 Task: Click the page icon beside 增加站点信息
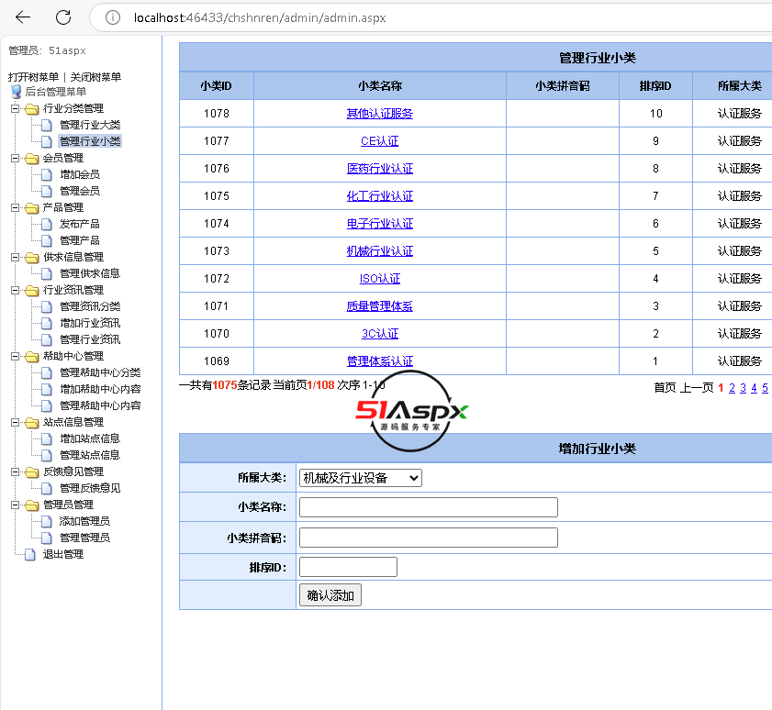point(47,438)
